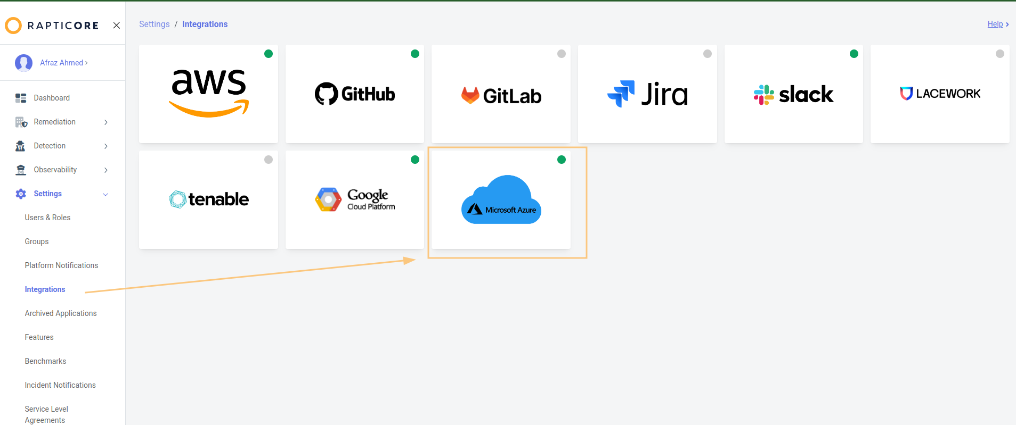This screenshot has height=425, width=1016.
Task: Click the GitLab gray status dot
Action: point(562,54)
